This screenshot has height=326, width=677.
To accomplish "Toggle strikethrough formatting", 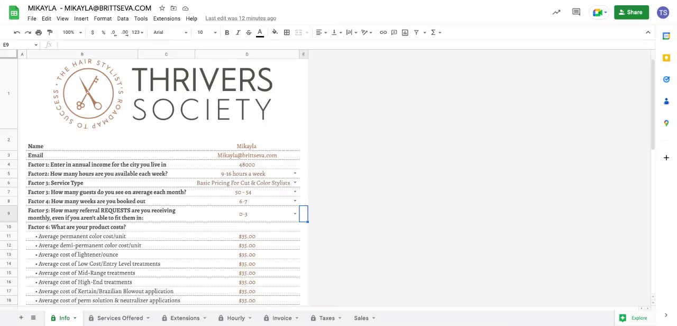I will tap(249, 32).
